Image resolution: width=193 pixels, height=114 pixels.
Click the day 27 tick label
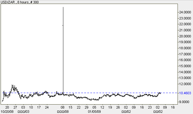click(x=15, y=107)
